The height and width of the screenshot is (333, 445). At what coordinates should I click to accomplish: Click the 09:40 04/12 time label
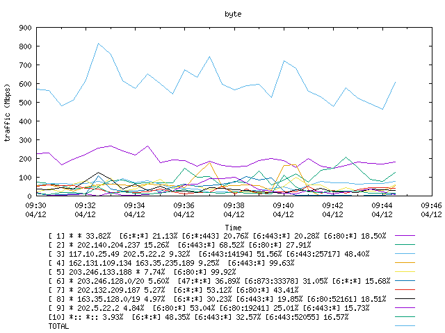point(283,210)
